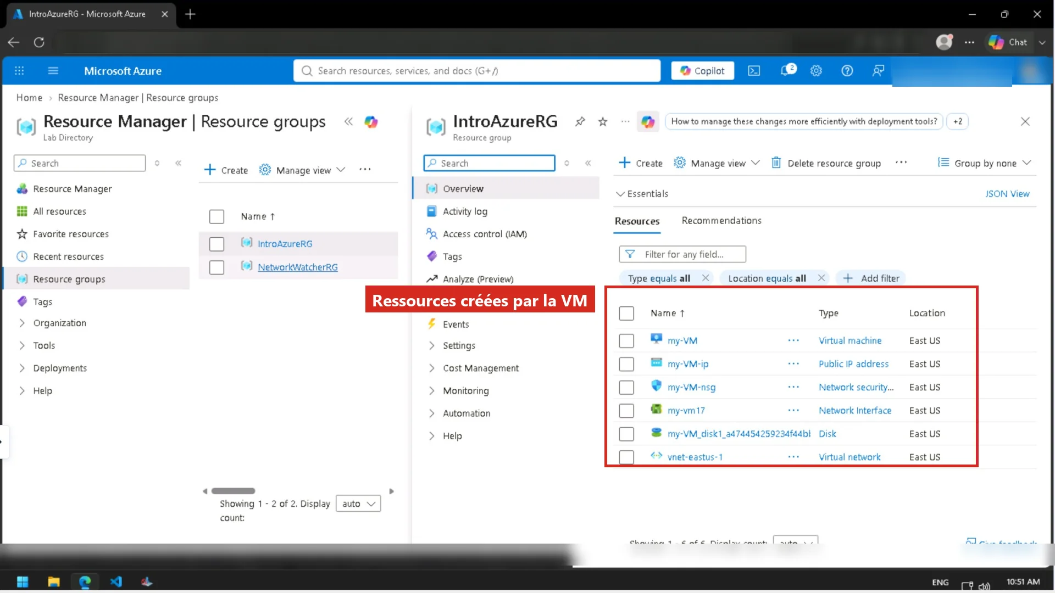Pin IntroAzureRG to dashboard

(580, 121)
